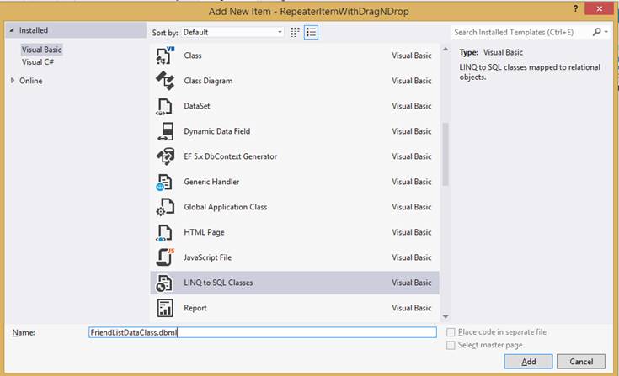This screenshot has height=376, width=619.
Task: Click the Cancel button
Action: 581,362
